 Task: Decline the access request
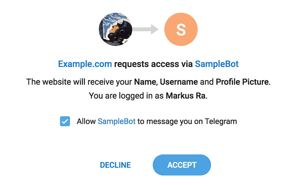115,165
